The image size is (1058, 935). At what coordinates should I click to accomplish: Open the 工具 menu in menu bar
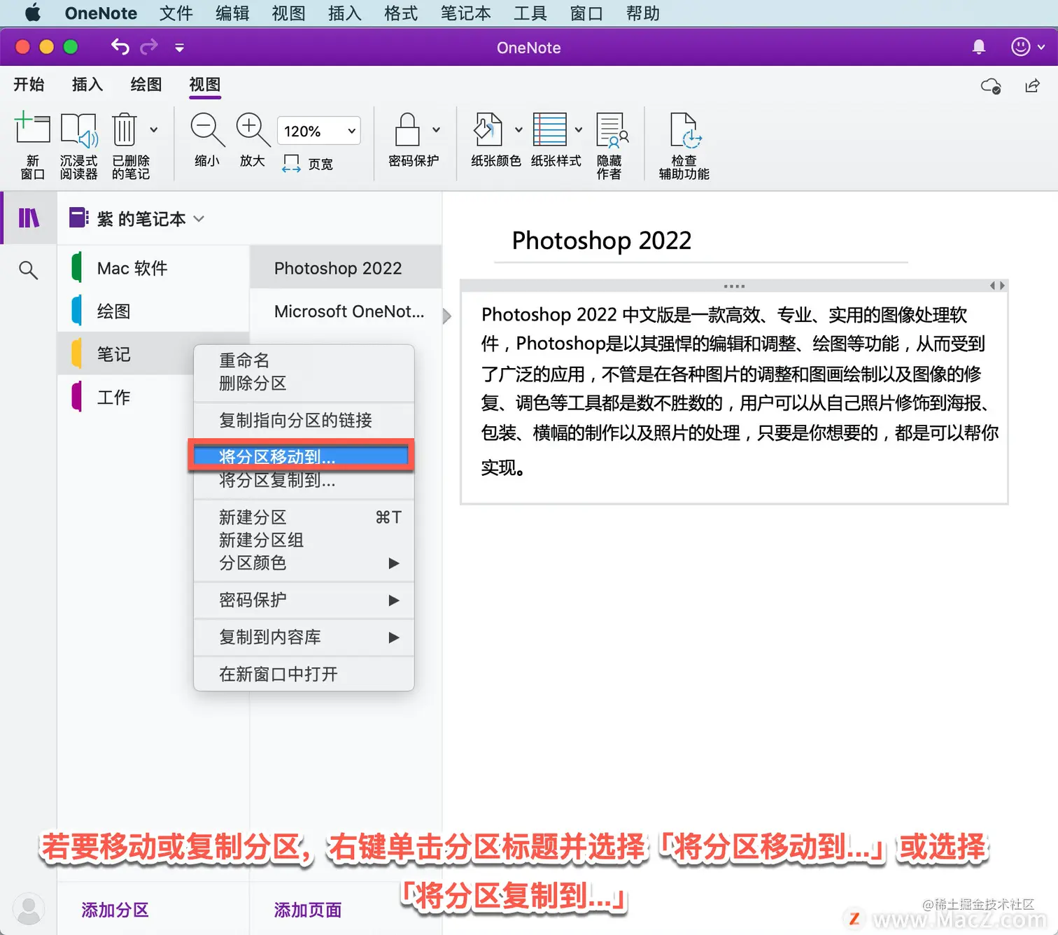click(x=530, y=13)
